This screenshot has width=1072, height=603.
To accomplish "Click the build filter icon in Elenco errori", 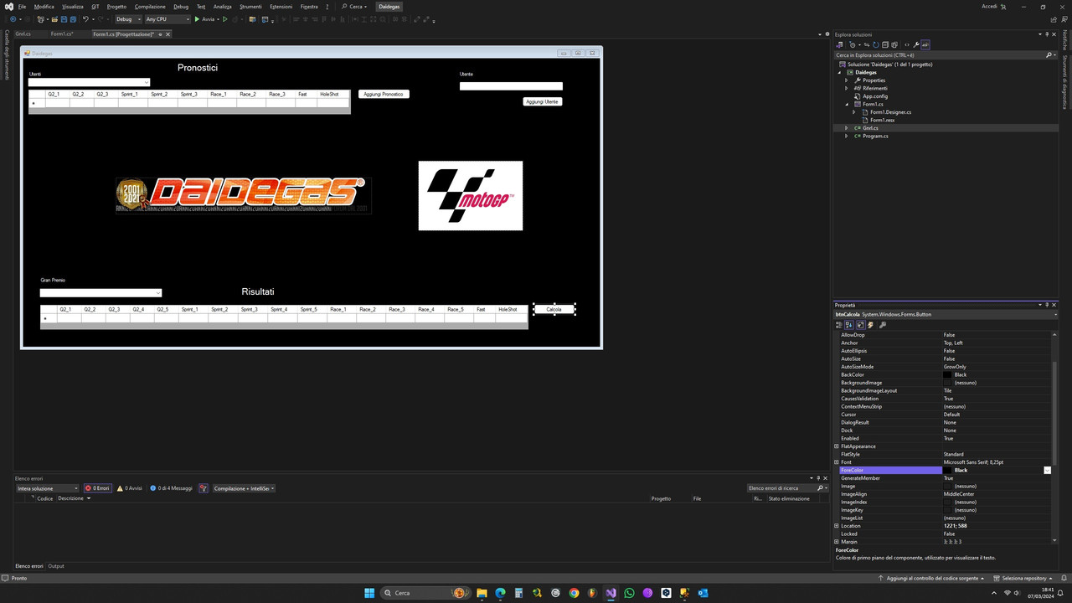I will point(204,488).
